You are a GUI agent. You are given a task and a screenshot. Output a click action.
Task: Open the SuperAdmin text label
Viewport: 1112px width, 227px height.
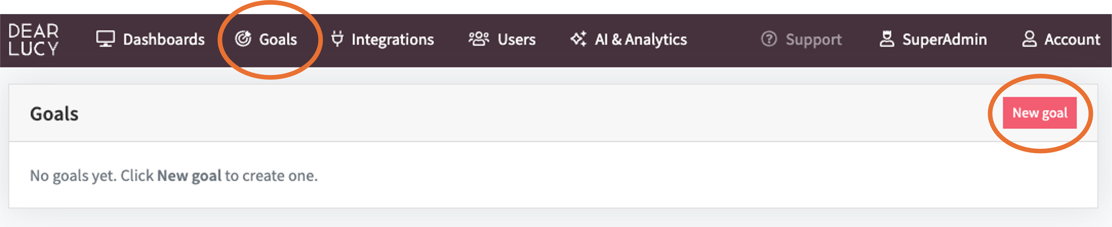coord(945,40)
